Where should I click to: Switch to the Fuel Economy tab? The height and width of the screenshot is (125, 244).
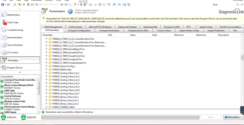(75, 27)
